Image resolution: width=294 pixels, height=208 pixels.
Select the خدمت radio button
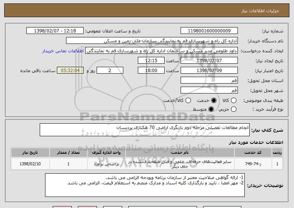(x=214, y=101)
